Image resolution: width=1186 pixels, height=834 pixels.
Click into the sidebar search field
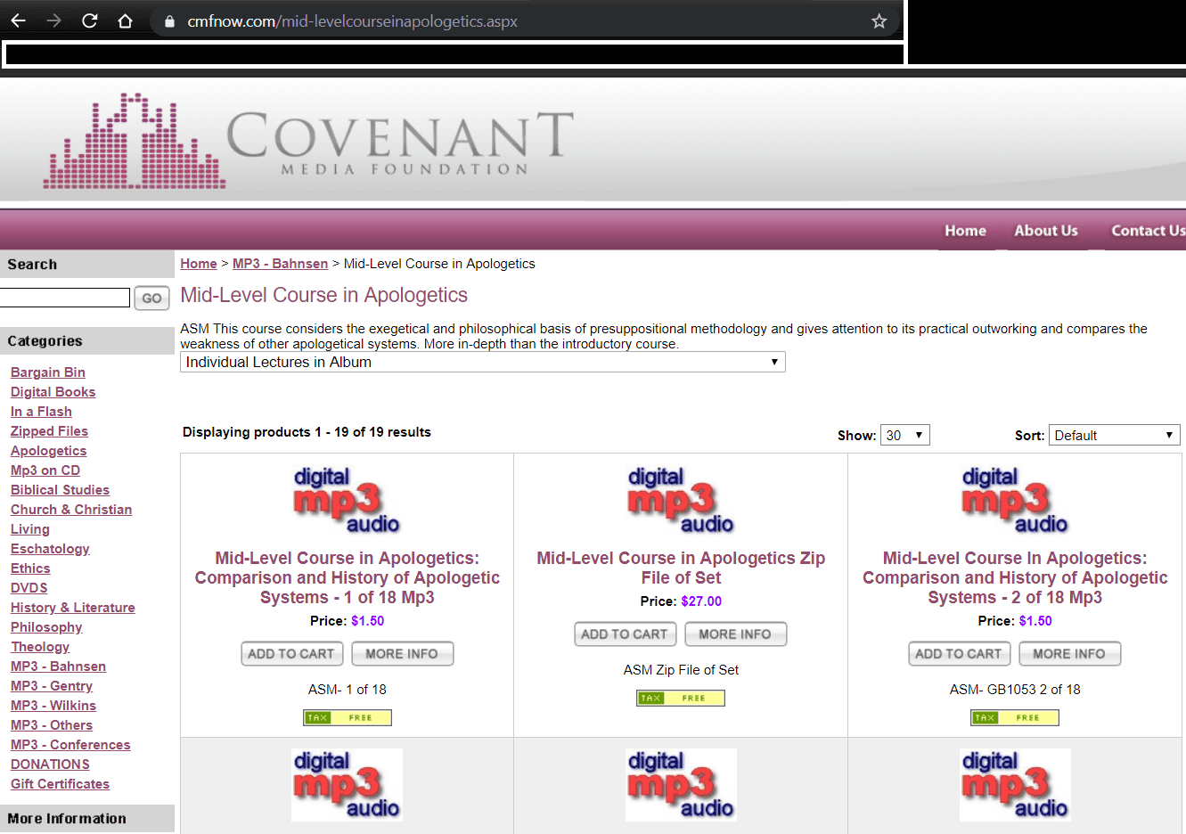pos(65,298)
